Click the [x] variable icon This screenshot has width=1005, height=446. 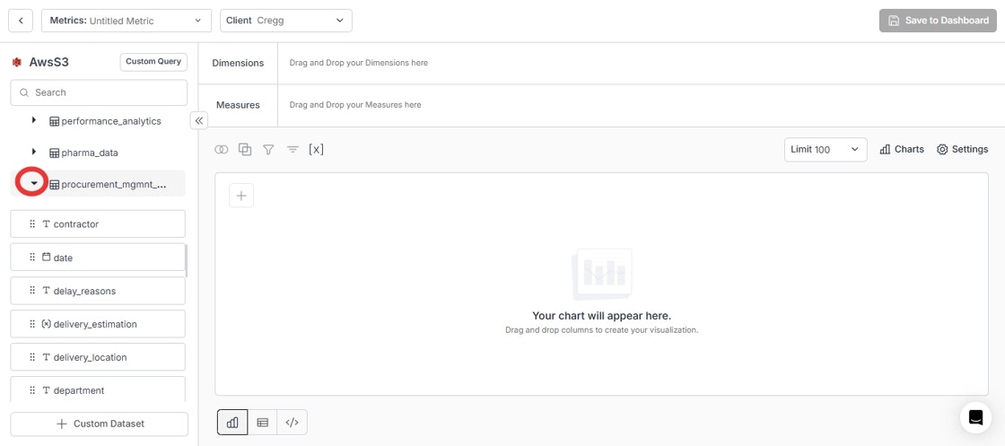coord(316,149)
